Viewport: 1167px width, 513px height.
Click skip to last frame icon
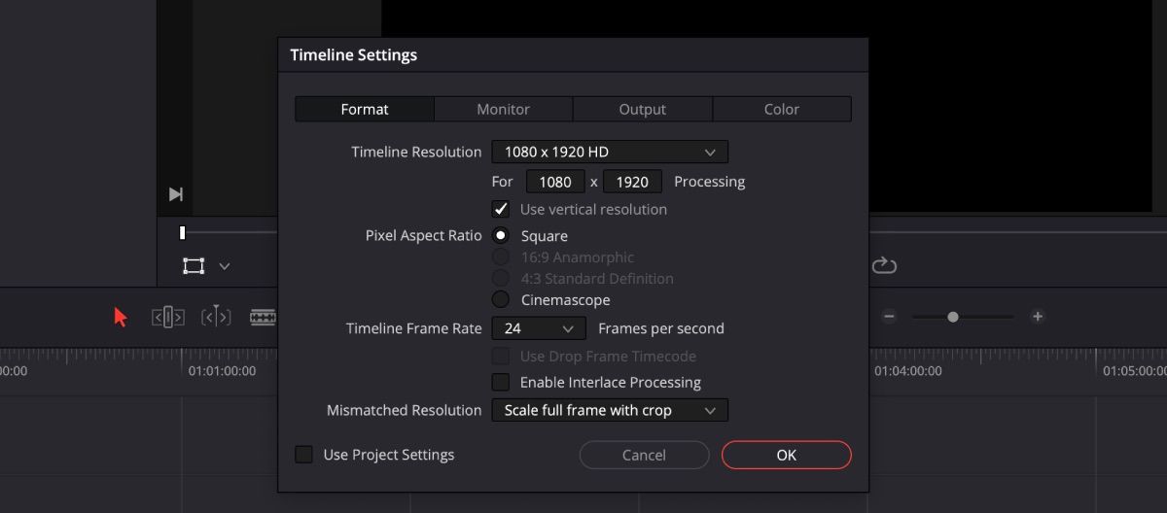click(176, 194)
